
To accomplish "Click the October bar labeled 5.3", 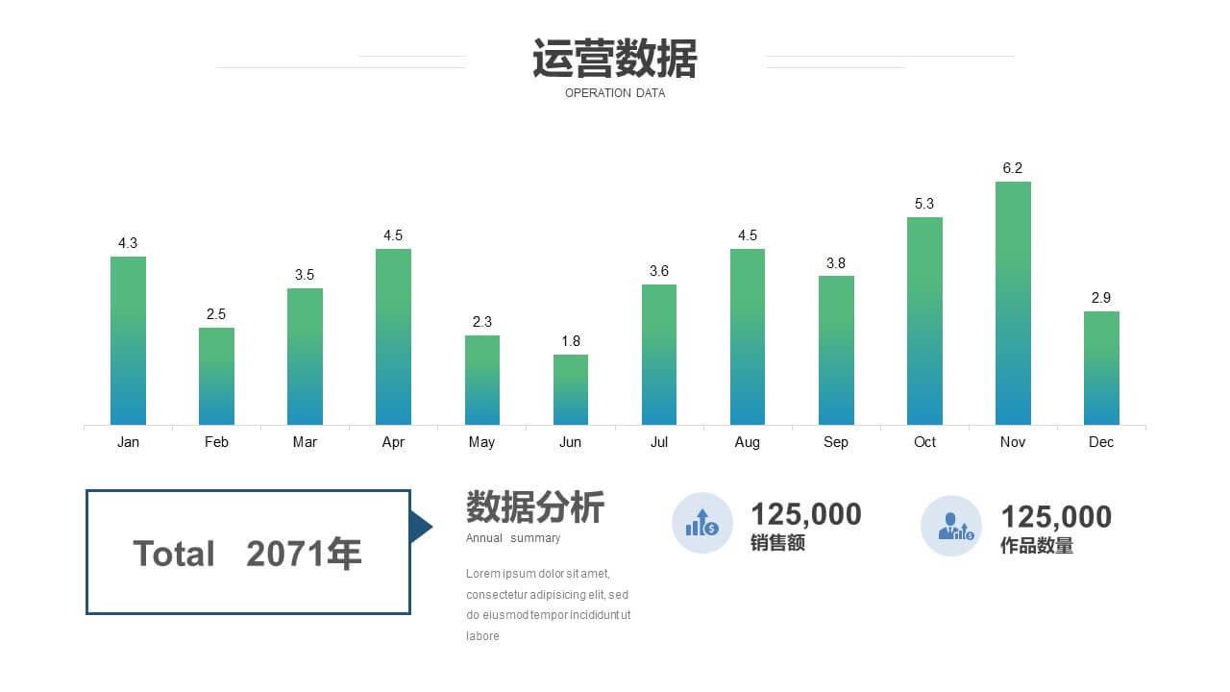I will click(x=924, y=320).
